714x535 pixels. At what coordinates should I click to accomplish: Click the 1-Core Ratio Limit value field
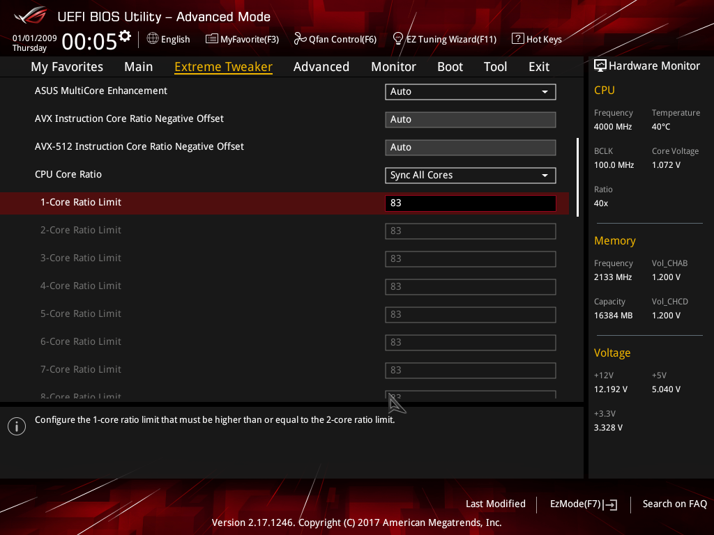[x=471, y=203]
